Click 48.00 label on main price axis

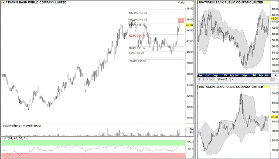pyautogui.click(x=190, y=8)
